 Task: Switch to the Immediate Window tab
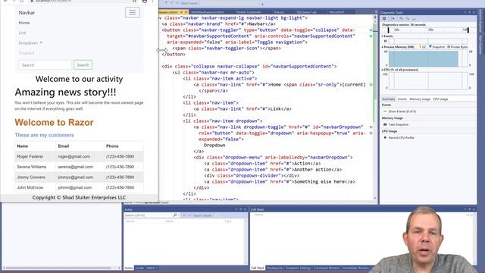(x=355, y=268)
